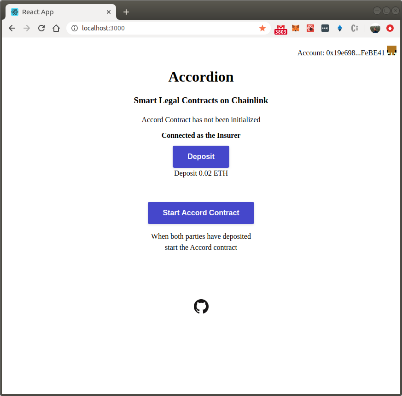View site information icon in address bar
402x396 pixels.
click(74, 28)
